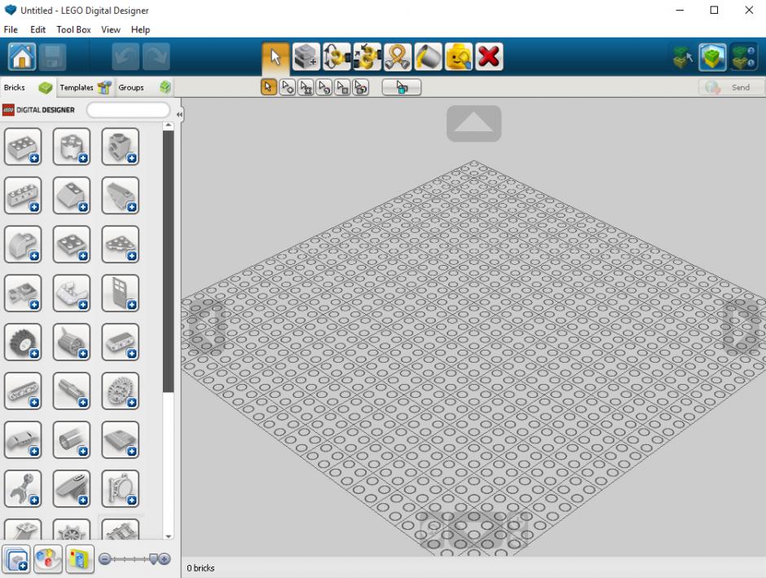This screenshot has height=578, width=766.
Task: Switch to Building Guide mode
Action: pos(743,56)
